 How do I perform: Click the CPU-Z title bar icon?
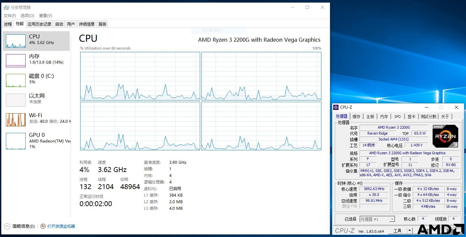click(336, 107)
